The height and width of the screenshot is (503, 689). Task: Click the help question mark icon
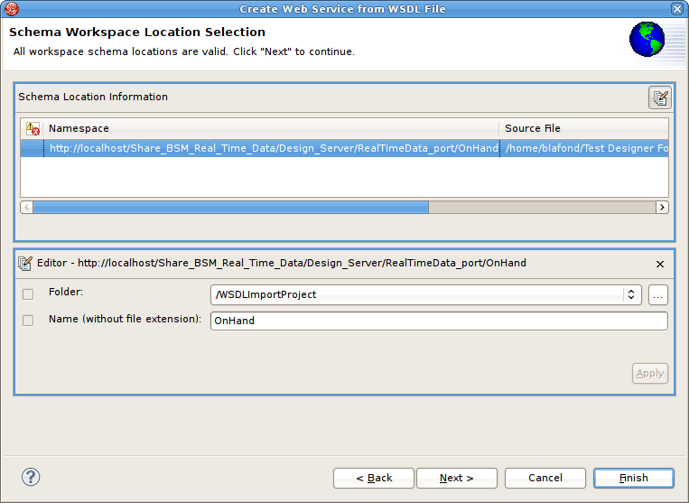[31, 477]
